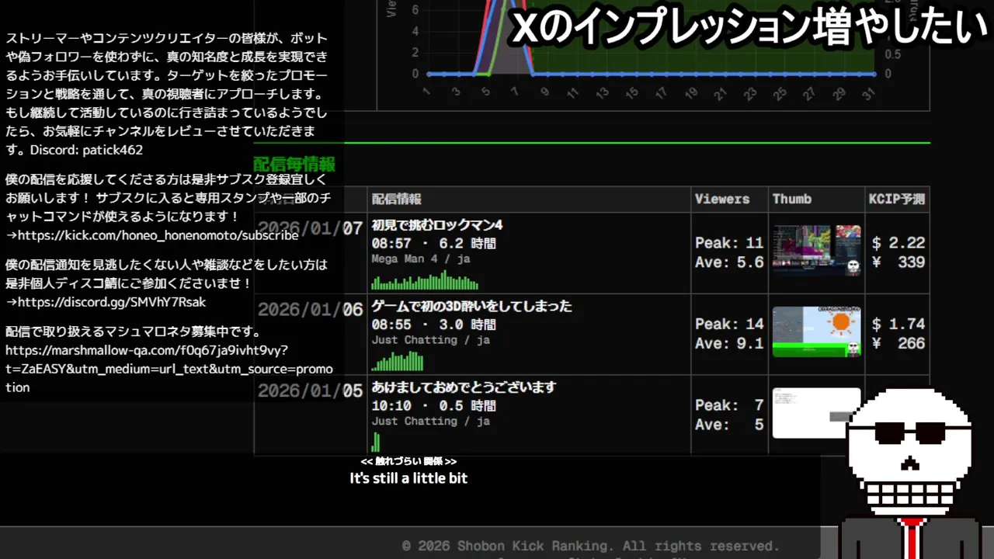This screenshot has height=559, width=994.
Task: Click the 08:57 · 6.2 時間 duration
Action: pyautogui.click(x=433, y=243)
